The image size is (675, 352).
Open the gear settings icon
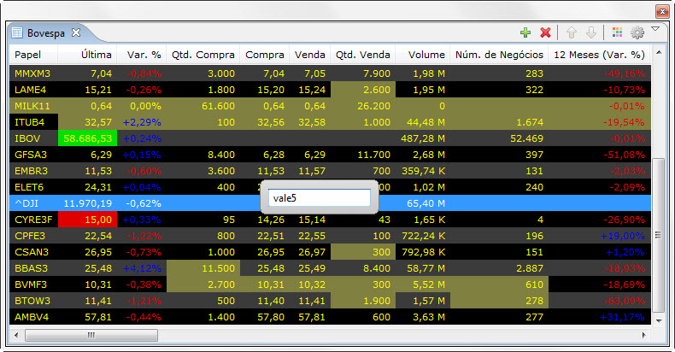click(637, 32)
